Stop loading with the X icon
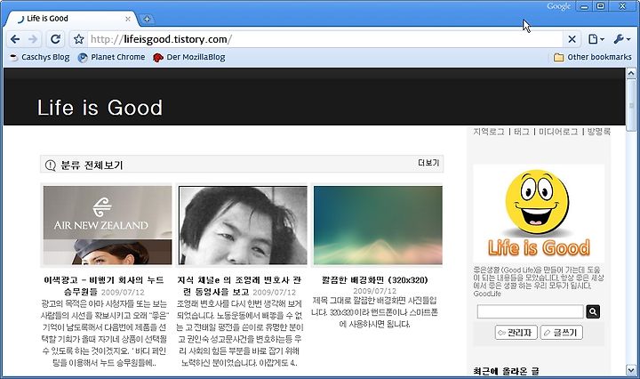 pyautogui.click(x=572, y=39)
